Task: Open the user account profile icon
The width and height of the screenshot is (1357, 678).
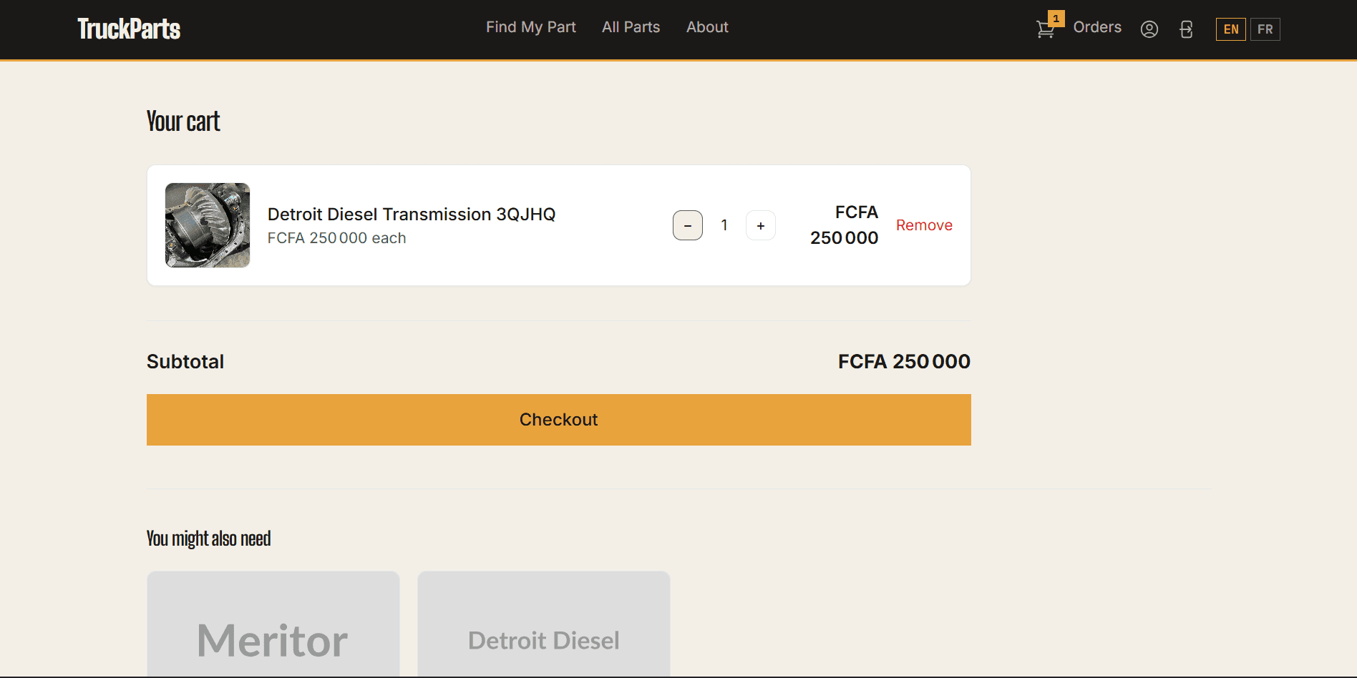Action: click(x=1149, y=29)
